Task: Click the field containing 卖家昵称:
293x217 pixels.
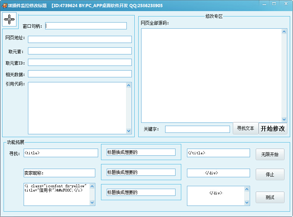Action: coord(59,173)
